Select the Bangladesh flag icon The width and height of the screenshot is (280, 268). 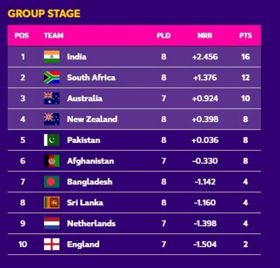click(x=52, y=182)
